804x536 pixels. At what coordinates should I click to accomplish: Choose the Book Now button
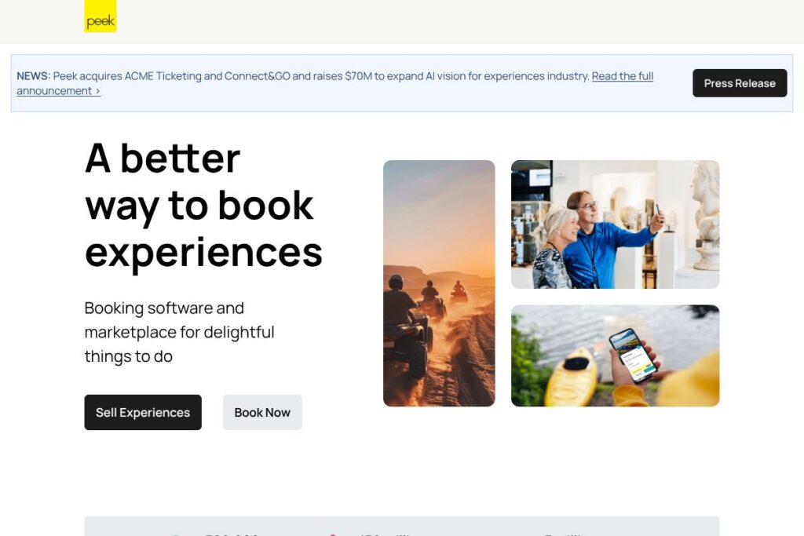click(x=262, y=412)
